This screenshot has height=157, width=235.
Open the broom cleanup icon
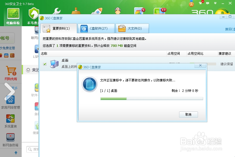[x=76, y=11]
